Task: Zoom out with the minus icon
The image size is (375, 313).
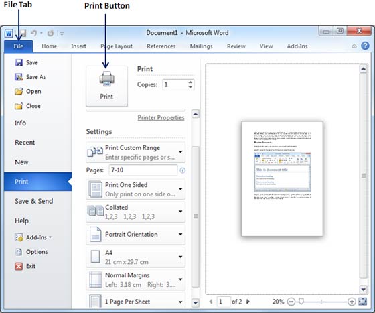Action: [x=291, y=302]
